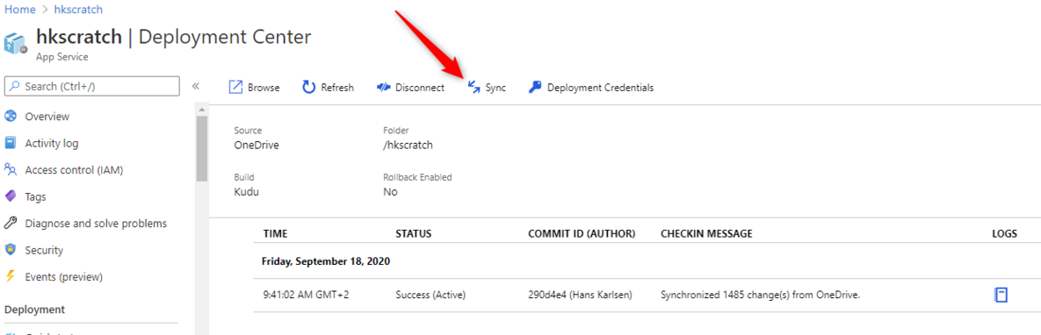Open the Overview sidebar item
Image resolution: width=1041 pixels, height=335 pixels.
click(x=47, y=117)
